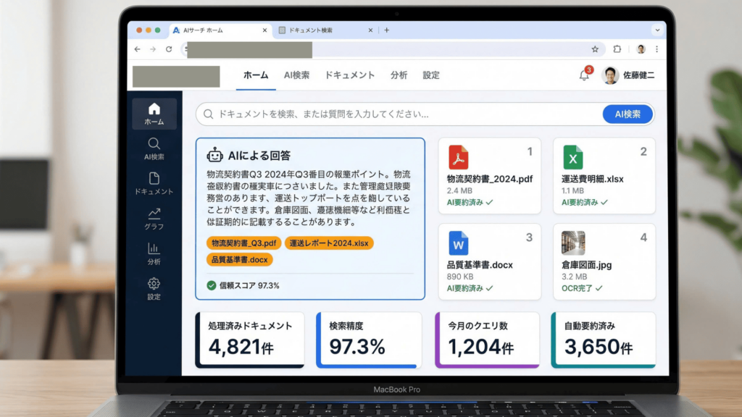
Task: Click the 佐藤健二 user name
Action: 639,75
